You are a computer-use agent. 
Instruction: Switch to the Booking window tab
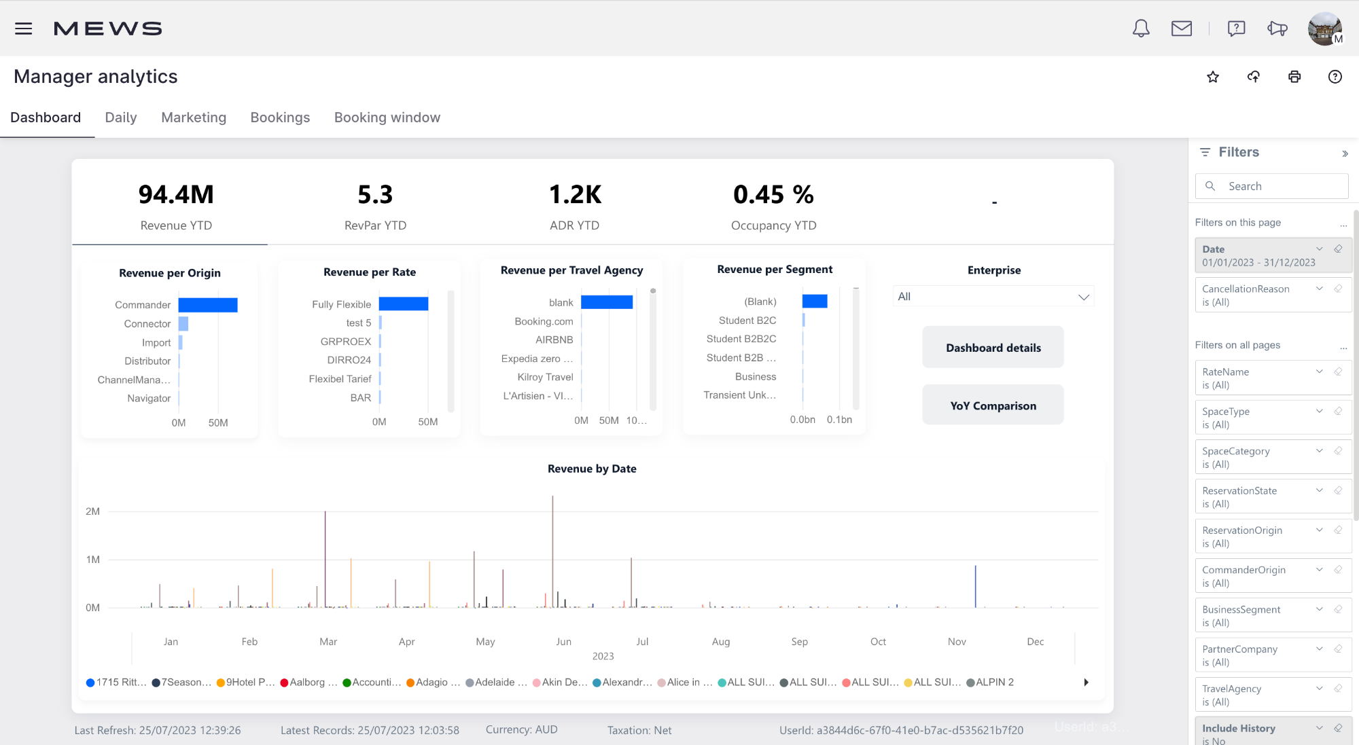tap(387, 117)
